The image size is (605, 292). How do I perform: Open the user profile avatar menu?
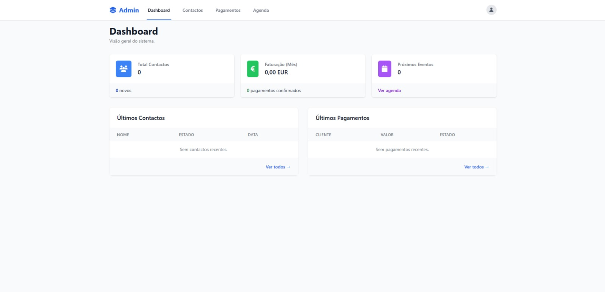coord(491,10)
